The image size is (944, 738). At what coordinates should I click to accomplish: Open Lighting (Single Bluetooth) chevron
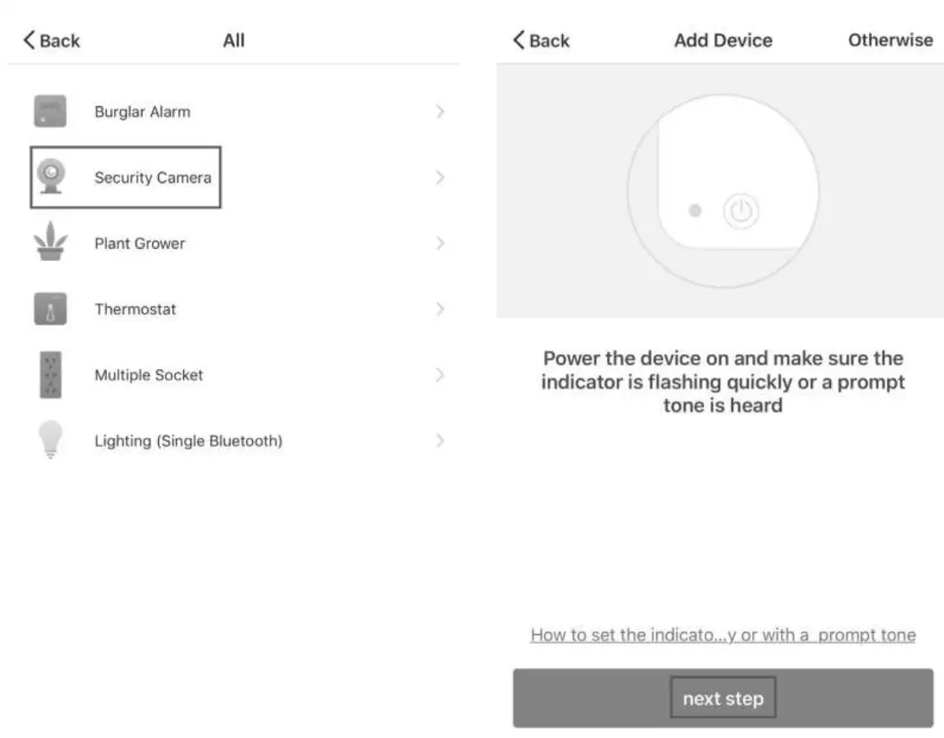pyautogui.click(x=440, y=440)
